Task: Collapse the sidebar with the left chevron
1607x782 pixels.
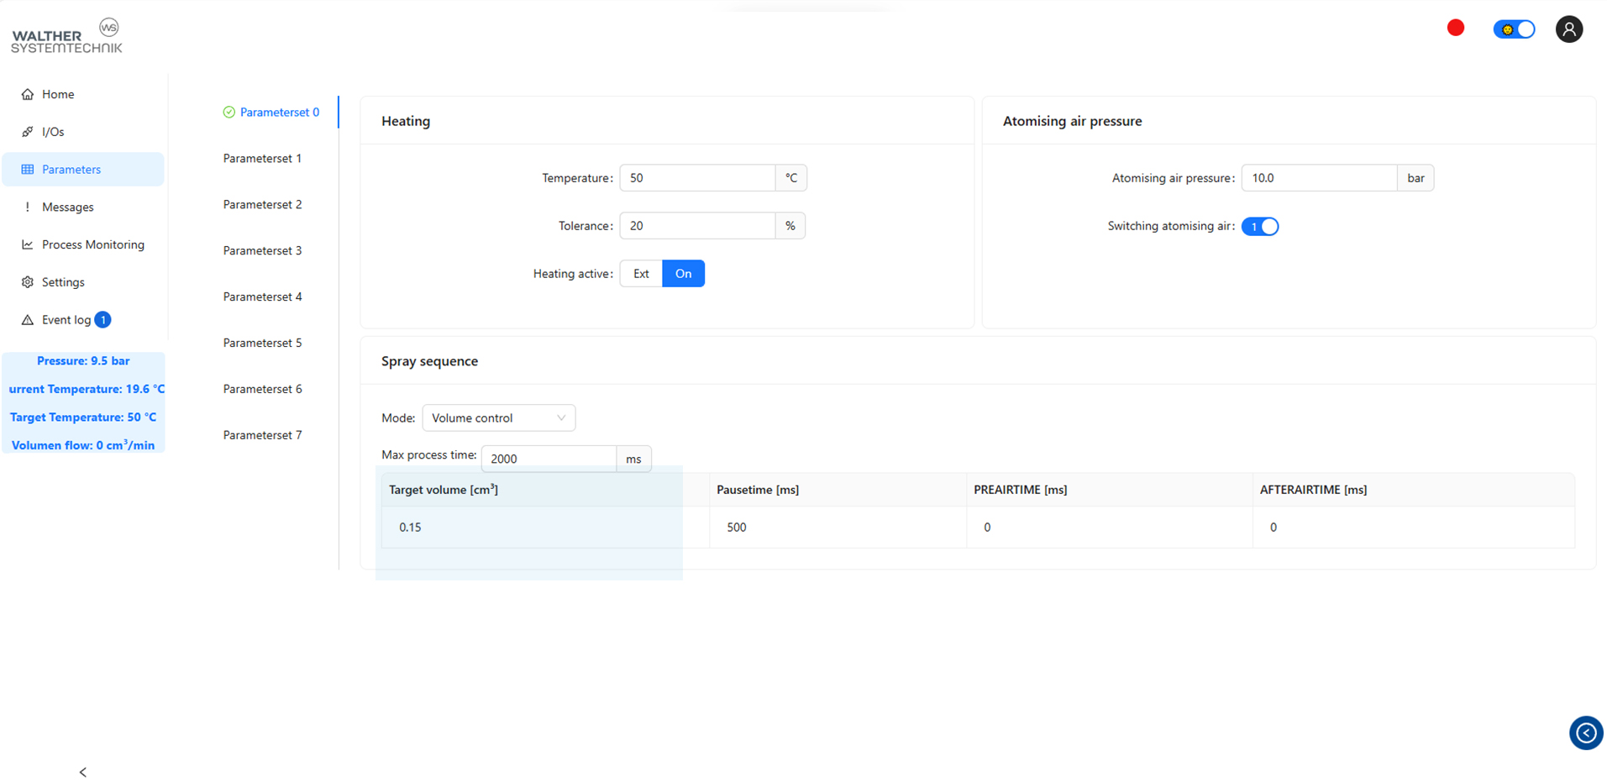Action: [82, 772]
